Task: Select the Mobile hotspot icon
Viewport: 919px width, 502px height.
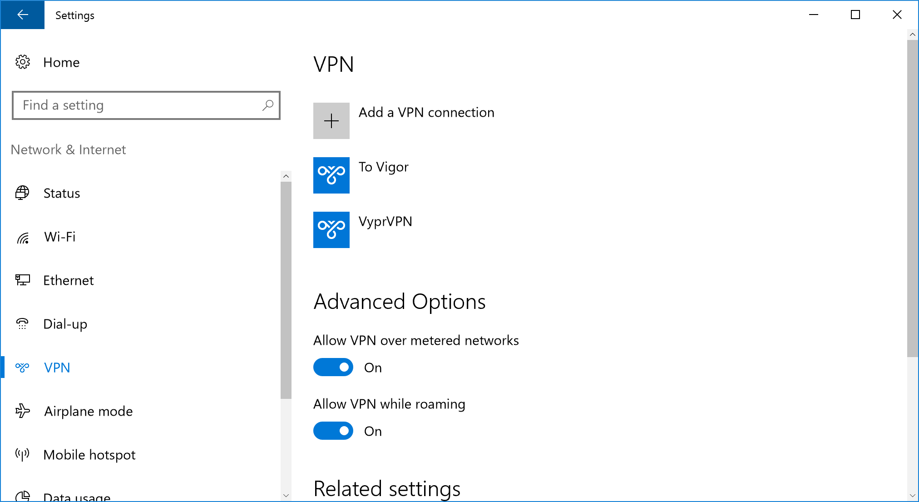Action: (22, 454)
